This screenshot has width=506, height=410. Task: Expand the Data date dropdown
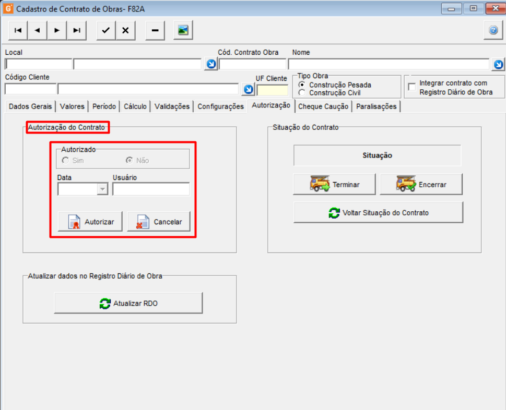pyautogui.click(x=103, y=189)
